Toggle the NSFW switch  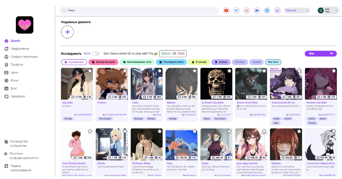point(96,54)
